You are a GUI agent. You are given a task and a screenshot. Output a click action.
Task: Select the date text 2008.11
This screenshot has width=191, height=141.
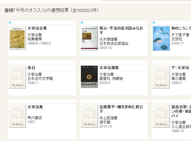click(177, 43)
